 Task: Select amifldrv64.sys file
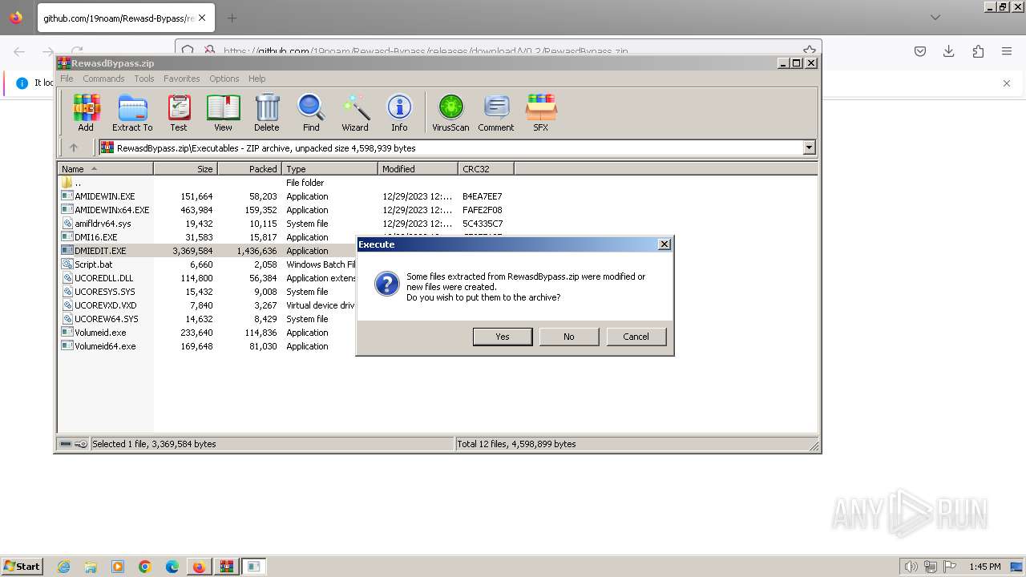(x=96, y=224)
